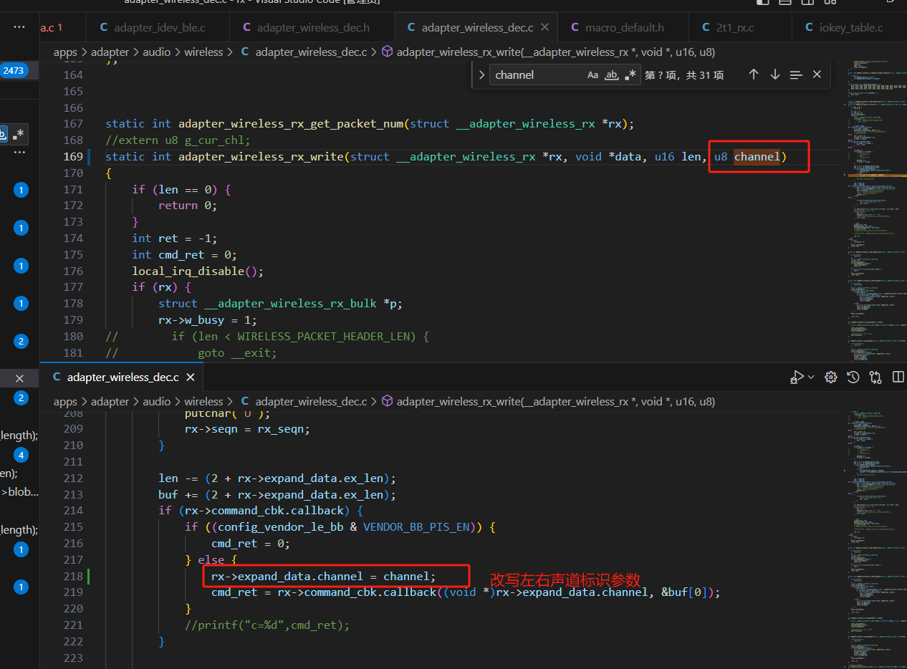Expand the replace row in find widget
The height and width of the screenshot is (669, 907).
(x=481, y=74)
